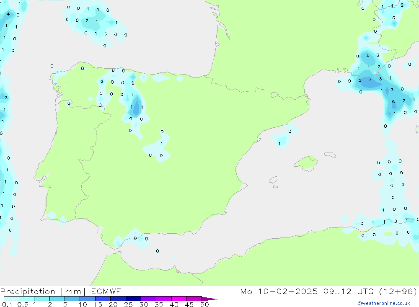Pick the 15–20 mm legend swatch
Viewport: 419px width, 307px height.
coord(103,299)
